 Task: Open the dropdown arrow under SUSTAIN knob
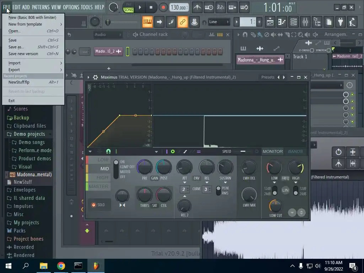click(x=225, y=183)
